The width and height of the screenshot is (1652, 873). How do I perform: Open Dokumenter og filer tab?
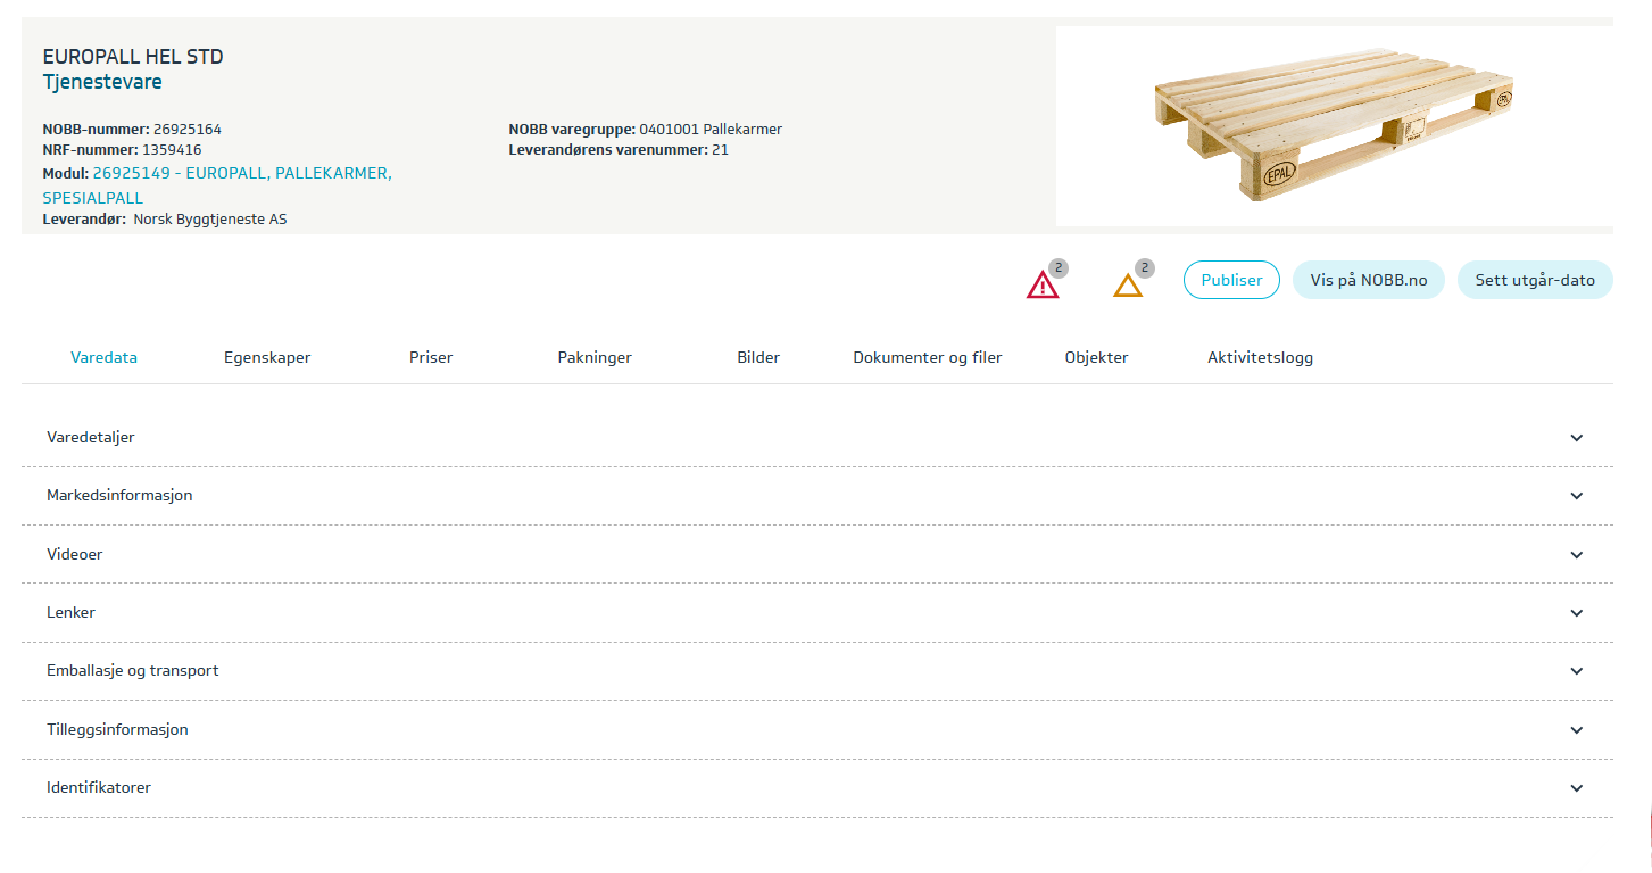tap(927, 357)
